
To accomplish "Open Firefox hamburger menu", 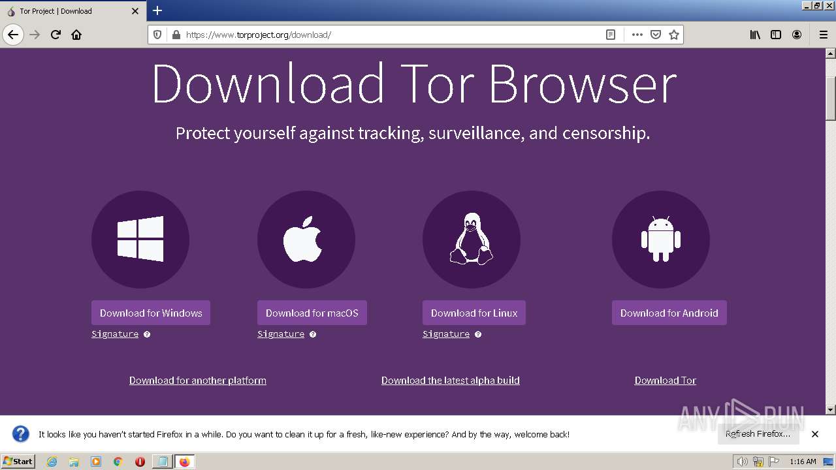I will [824, 35].
